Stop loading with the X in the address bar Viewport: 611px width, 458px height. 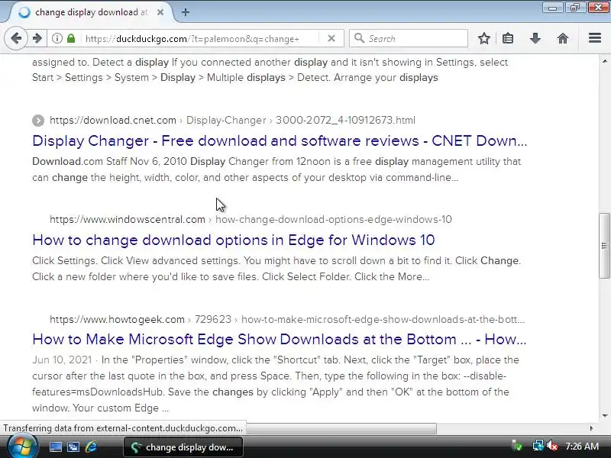(x=331, y=38)
